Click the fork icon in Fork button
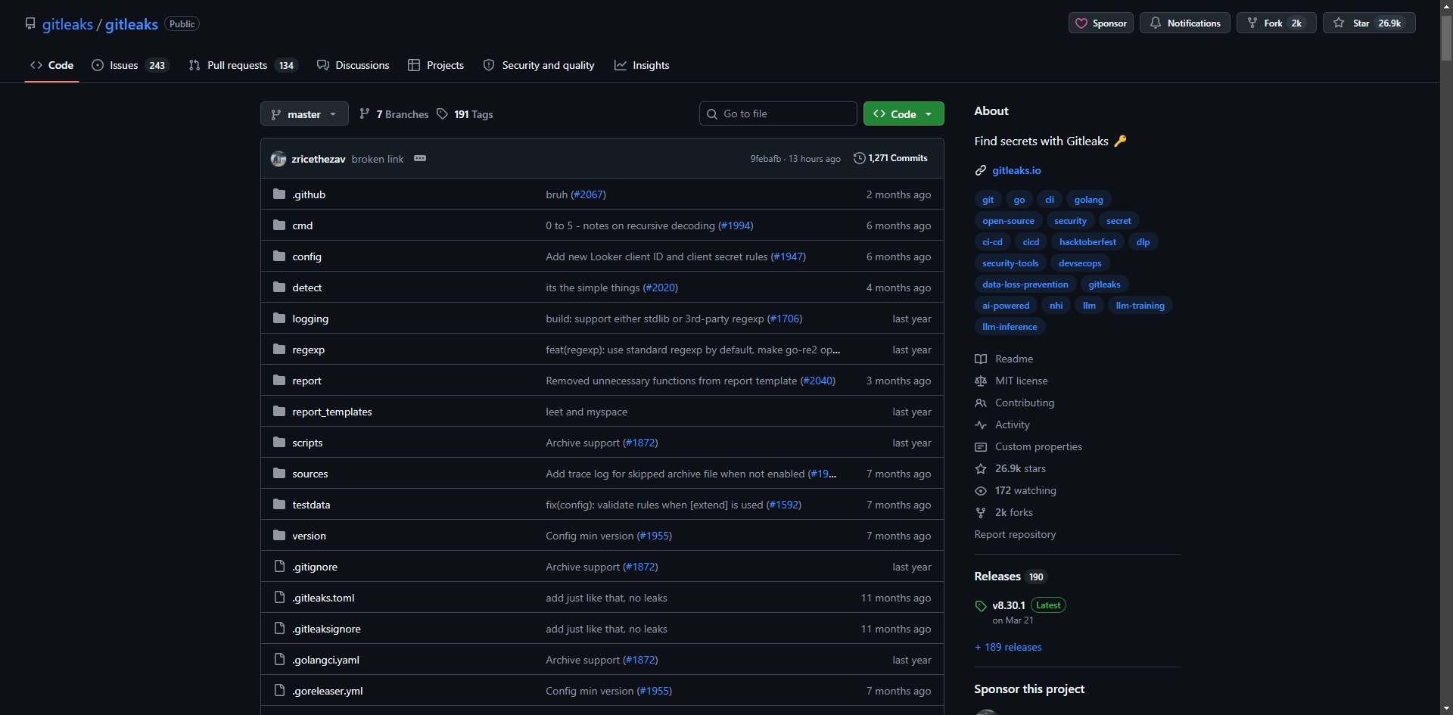The width and height of the screenshot is (1453, 715). [x=1252, y=23]
